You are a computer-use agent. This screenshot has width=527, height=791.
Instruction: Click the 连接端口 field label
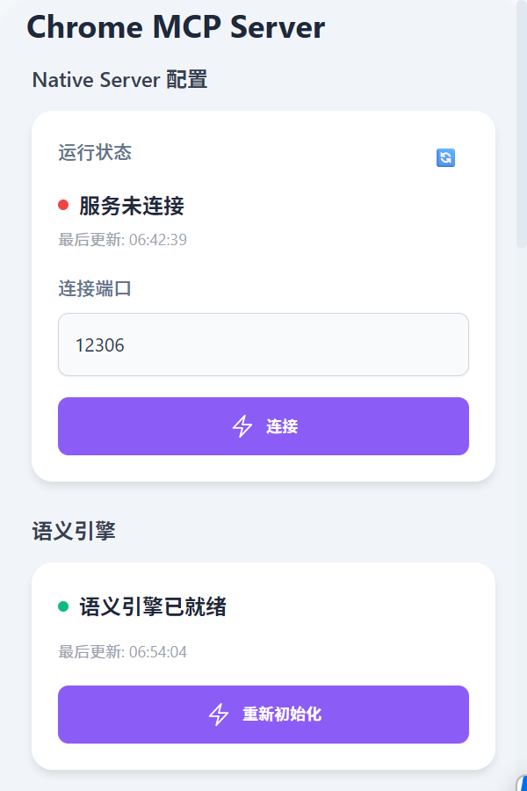95,288
